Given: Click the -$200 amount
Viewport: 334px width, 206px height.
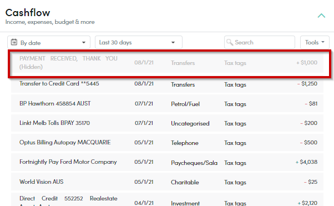Looking at the screenshot, I should 309,123.
